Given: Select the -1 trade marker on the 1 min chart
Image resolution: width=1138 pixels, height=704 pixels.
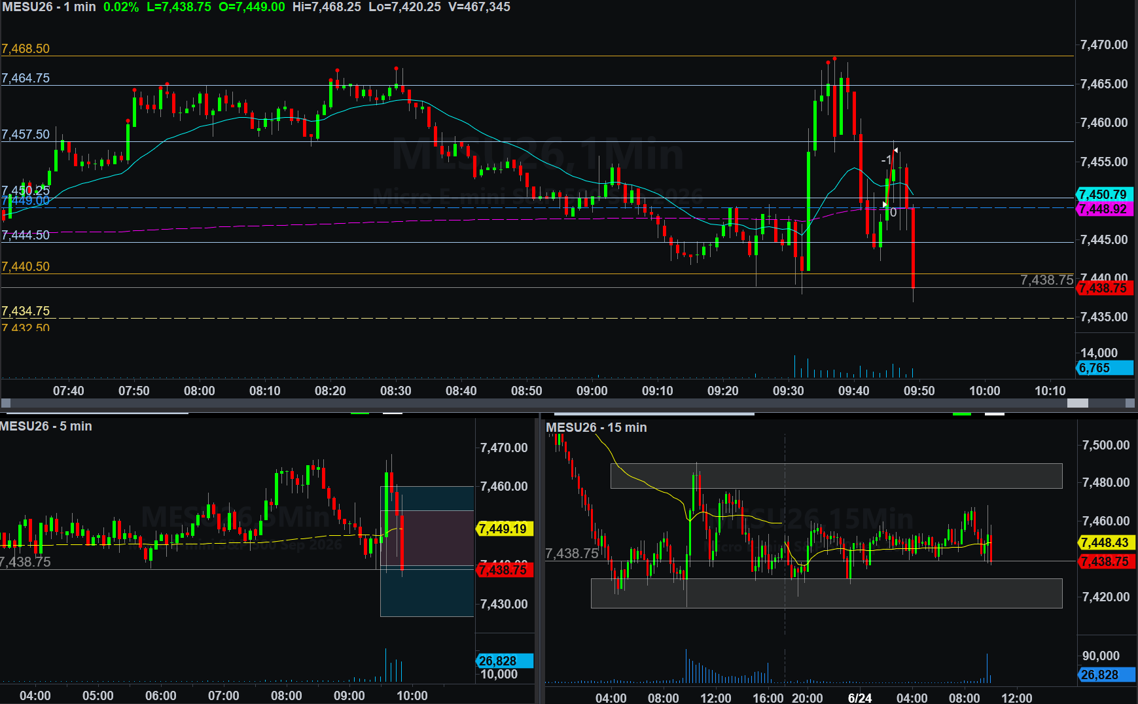Looking at the screenshot, I should coord(886,160).
